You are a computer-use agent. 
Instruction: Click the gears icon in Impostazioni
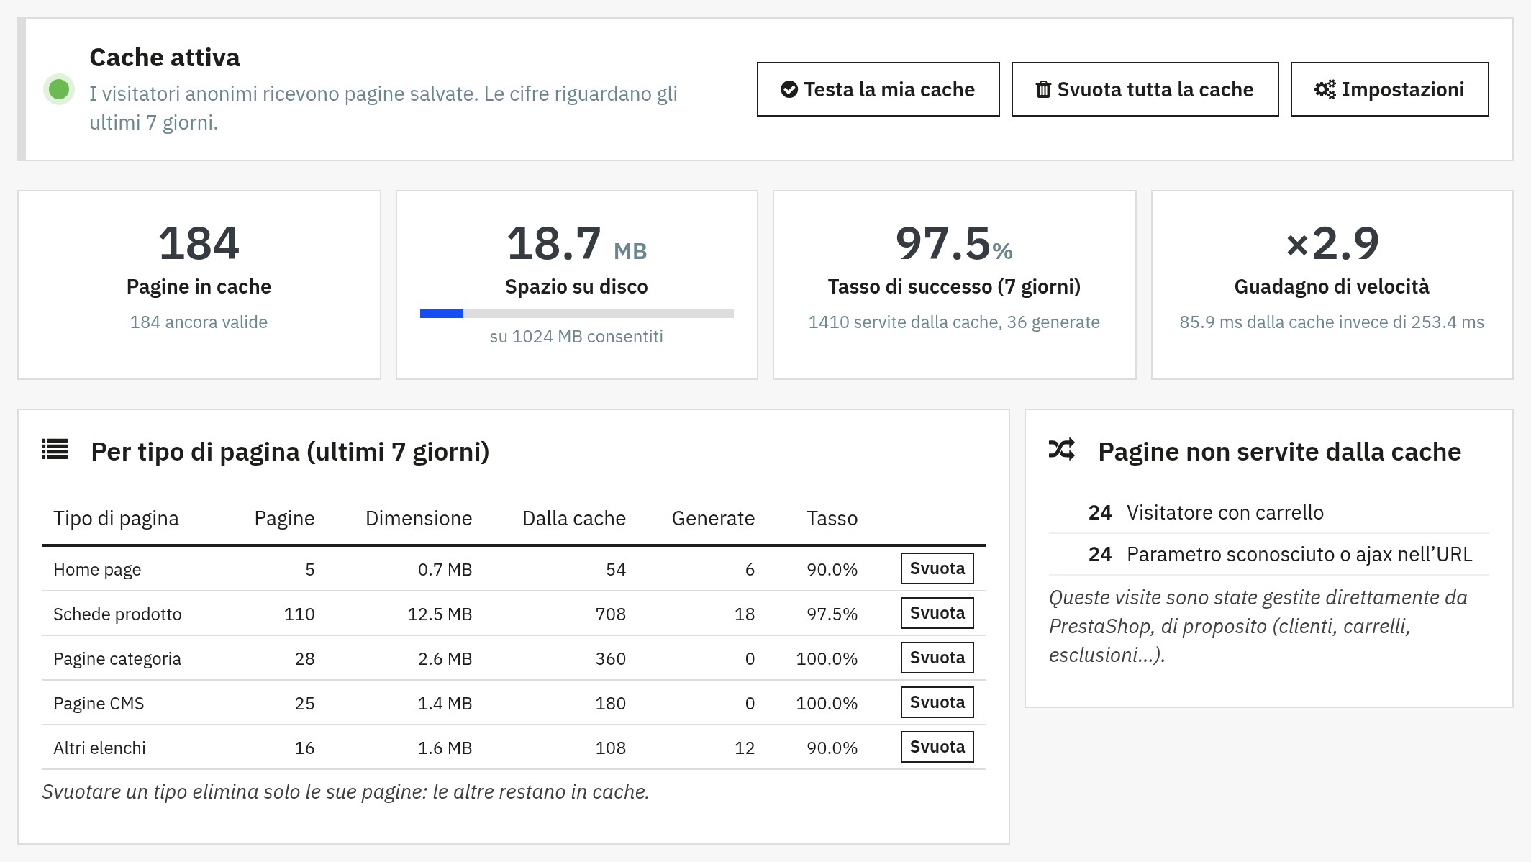(1325, 89)
